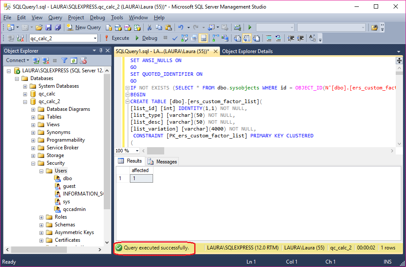406x267 pixels.
Task: Switch to Results to File mode
Action: [256, 38]
